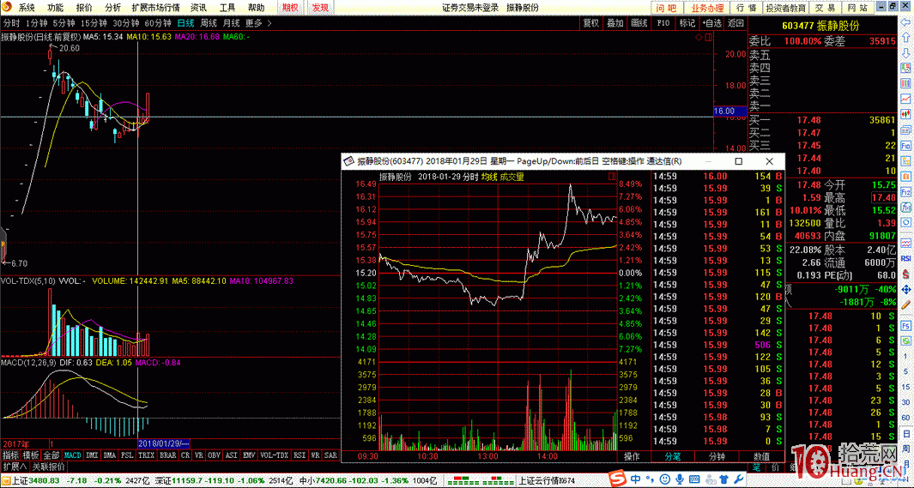Click the red diamond icon above chart
Screen dimensions: 914x488
[x=699, y=37]
